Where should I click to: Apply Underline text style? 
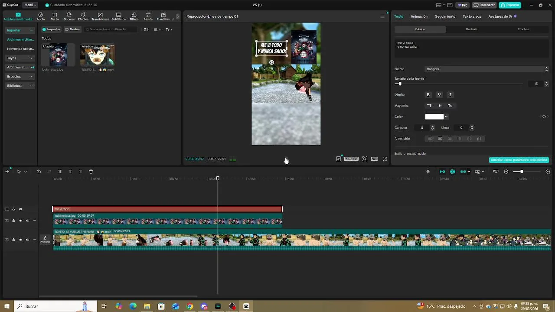pos(439,94)
